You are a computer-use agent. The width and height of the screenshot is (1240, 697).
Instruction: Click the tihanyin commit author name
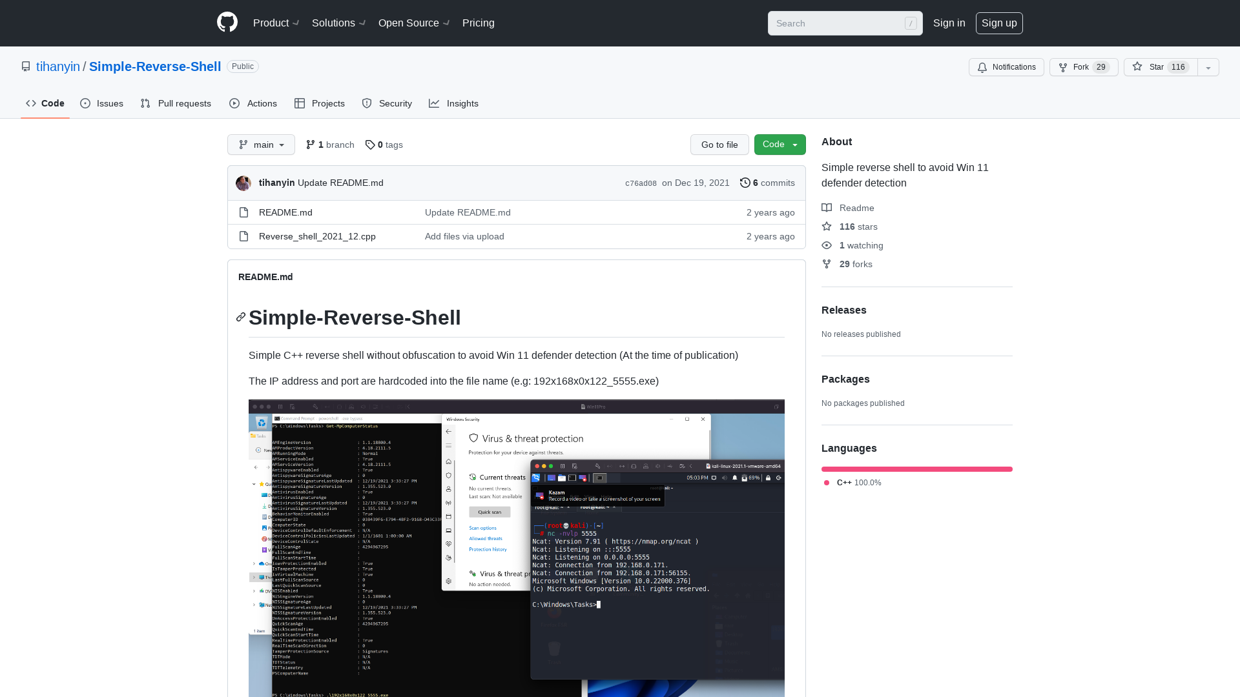276,183
